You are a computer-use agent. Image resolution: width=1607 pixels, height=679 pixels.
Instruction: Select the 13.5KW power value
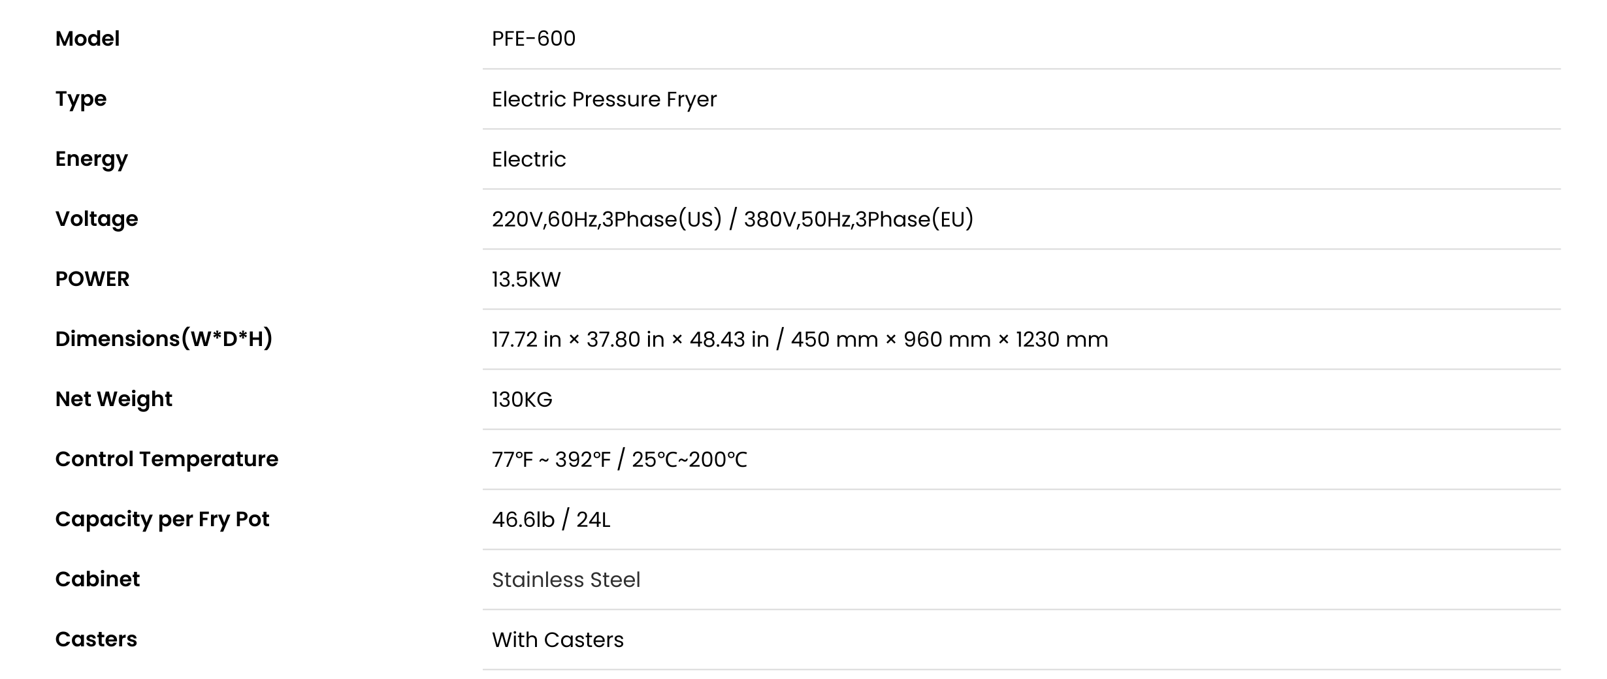527,279
